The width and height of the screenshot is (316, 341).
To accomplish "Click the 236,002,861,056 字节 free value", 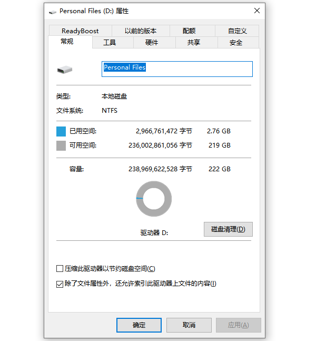I will coord(160,145).
